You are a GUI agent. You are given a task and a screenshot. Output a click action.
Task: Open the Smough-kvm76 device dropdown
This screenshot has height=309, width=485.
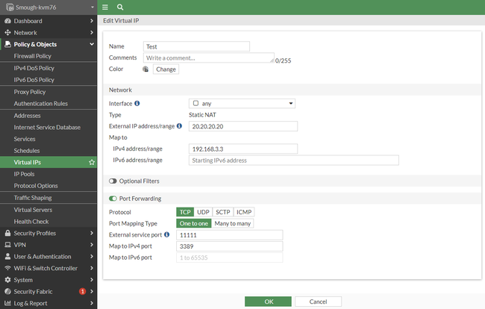click(93, 7)
